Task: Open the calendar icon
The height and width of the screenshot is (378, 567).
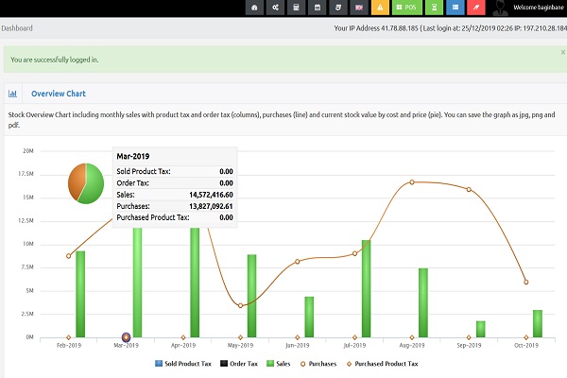Action: [x=317, y=8]
